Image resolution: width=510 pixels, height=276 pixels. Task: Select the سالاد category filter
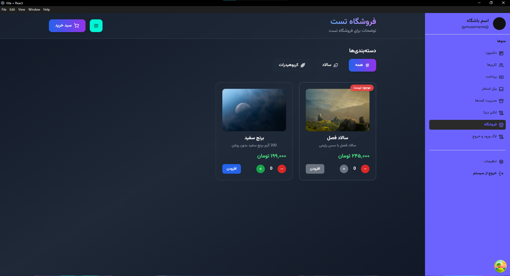329,65
